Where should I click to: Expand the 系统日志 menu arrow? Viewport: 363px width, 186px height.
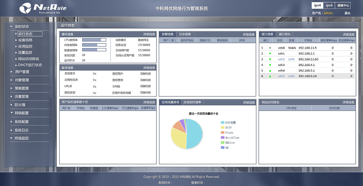click(11, 130)
